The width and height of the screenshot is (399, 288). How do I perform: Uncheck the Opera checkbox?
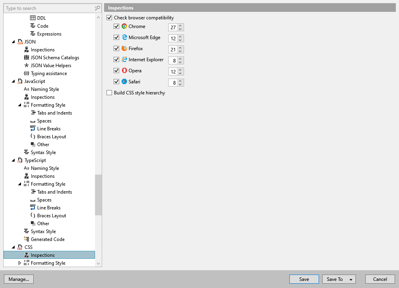coord(116,70)
